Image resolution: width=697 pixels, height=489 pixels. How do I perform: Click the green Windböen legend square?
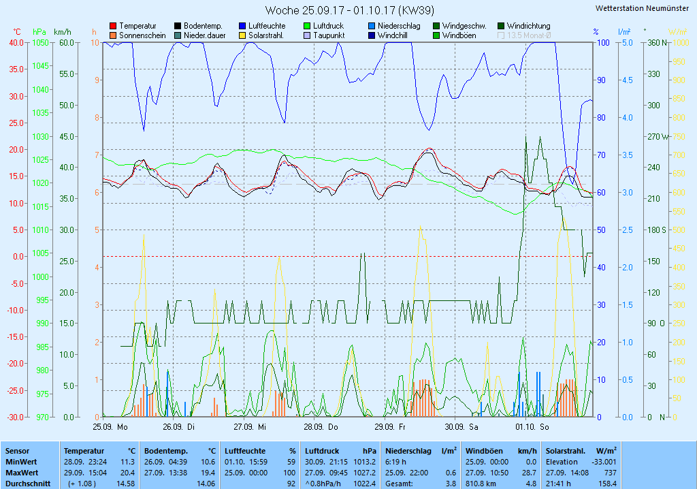[x=437, y=35]
